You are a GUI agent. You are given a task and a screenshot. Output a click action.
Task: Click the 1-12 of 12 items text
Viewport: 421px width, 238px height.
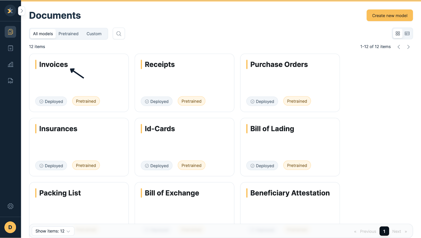click(375, 47)
